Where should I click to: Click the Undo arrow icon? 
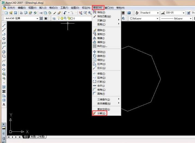[x=65, y=13]
